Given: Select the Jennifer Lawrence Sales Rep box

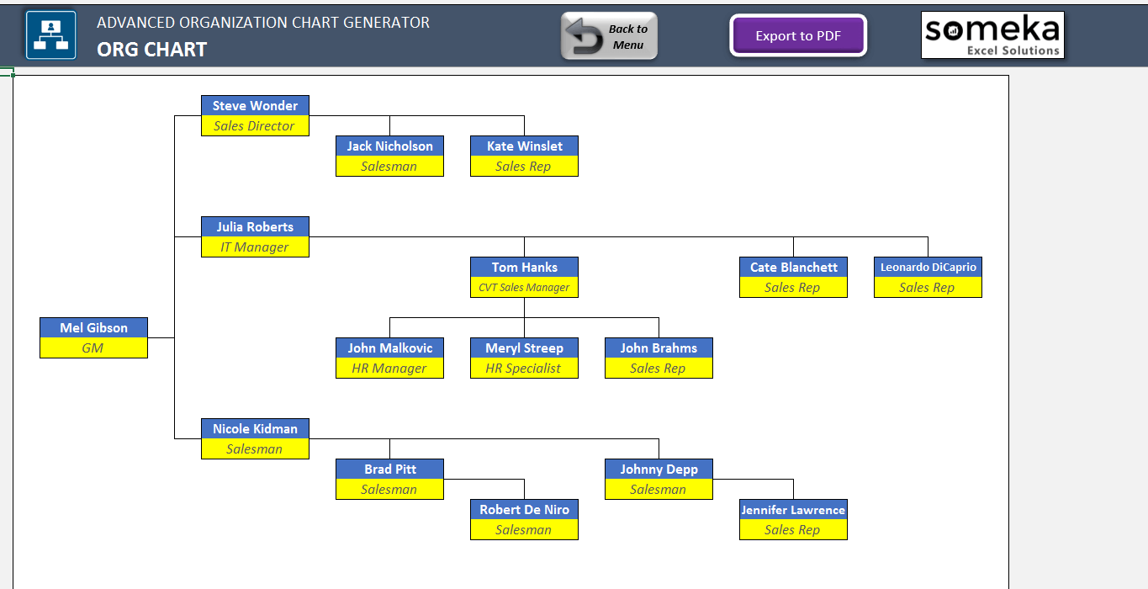Looking at the screenshot, I should point(793,519).
